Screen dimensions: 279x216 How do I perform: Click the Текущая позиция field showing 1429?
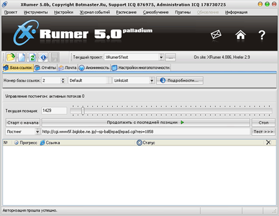(54, 111)
